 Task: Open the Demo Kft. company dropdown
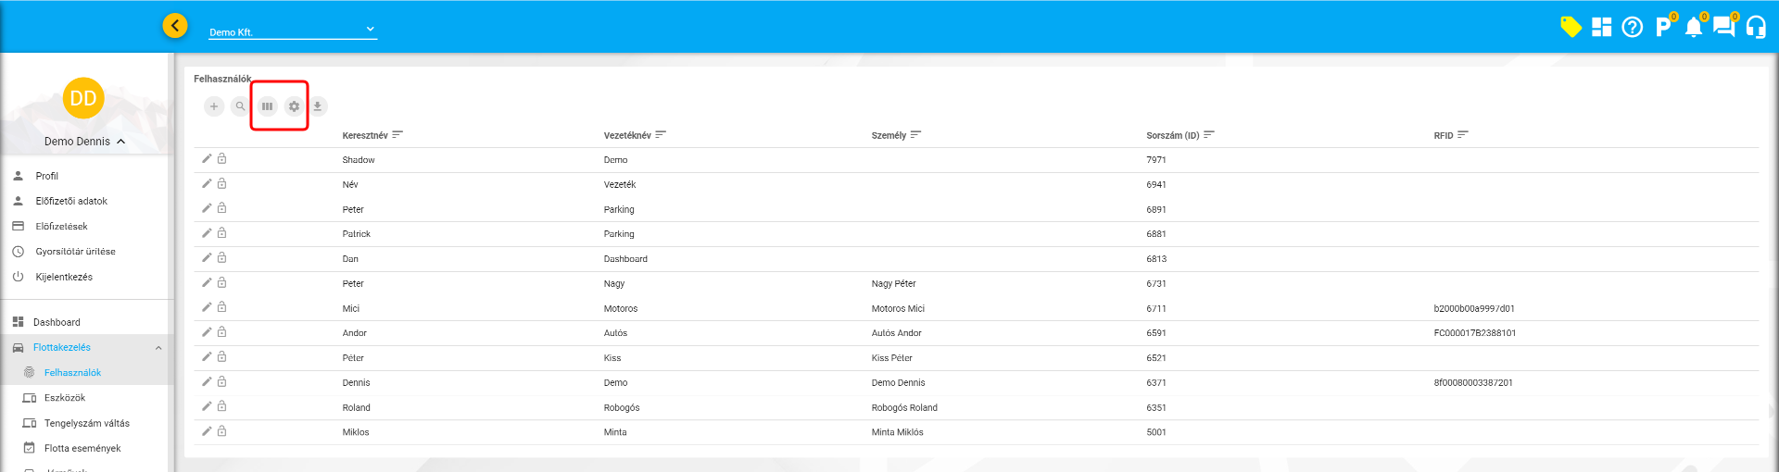tap(292, 31)
